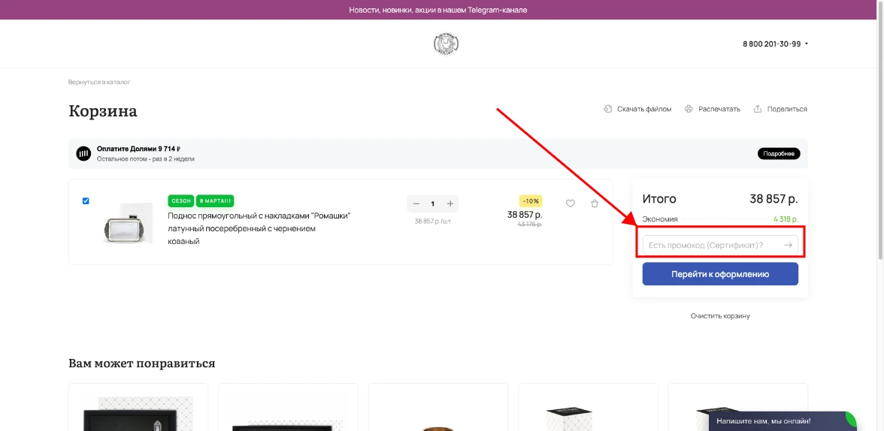The width and height of the screenshot is (884, 431).
Task: Remove the item using the trash icon
Action: [595, 203]
